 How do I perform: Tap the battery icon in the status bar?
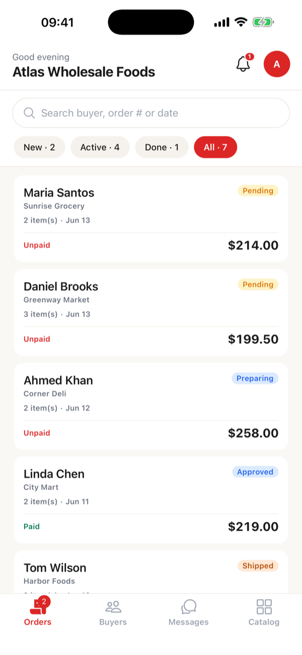(x=263, y=22)
